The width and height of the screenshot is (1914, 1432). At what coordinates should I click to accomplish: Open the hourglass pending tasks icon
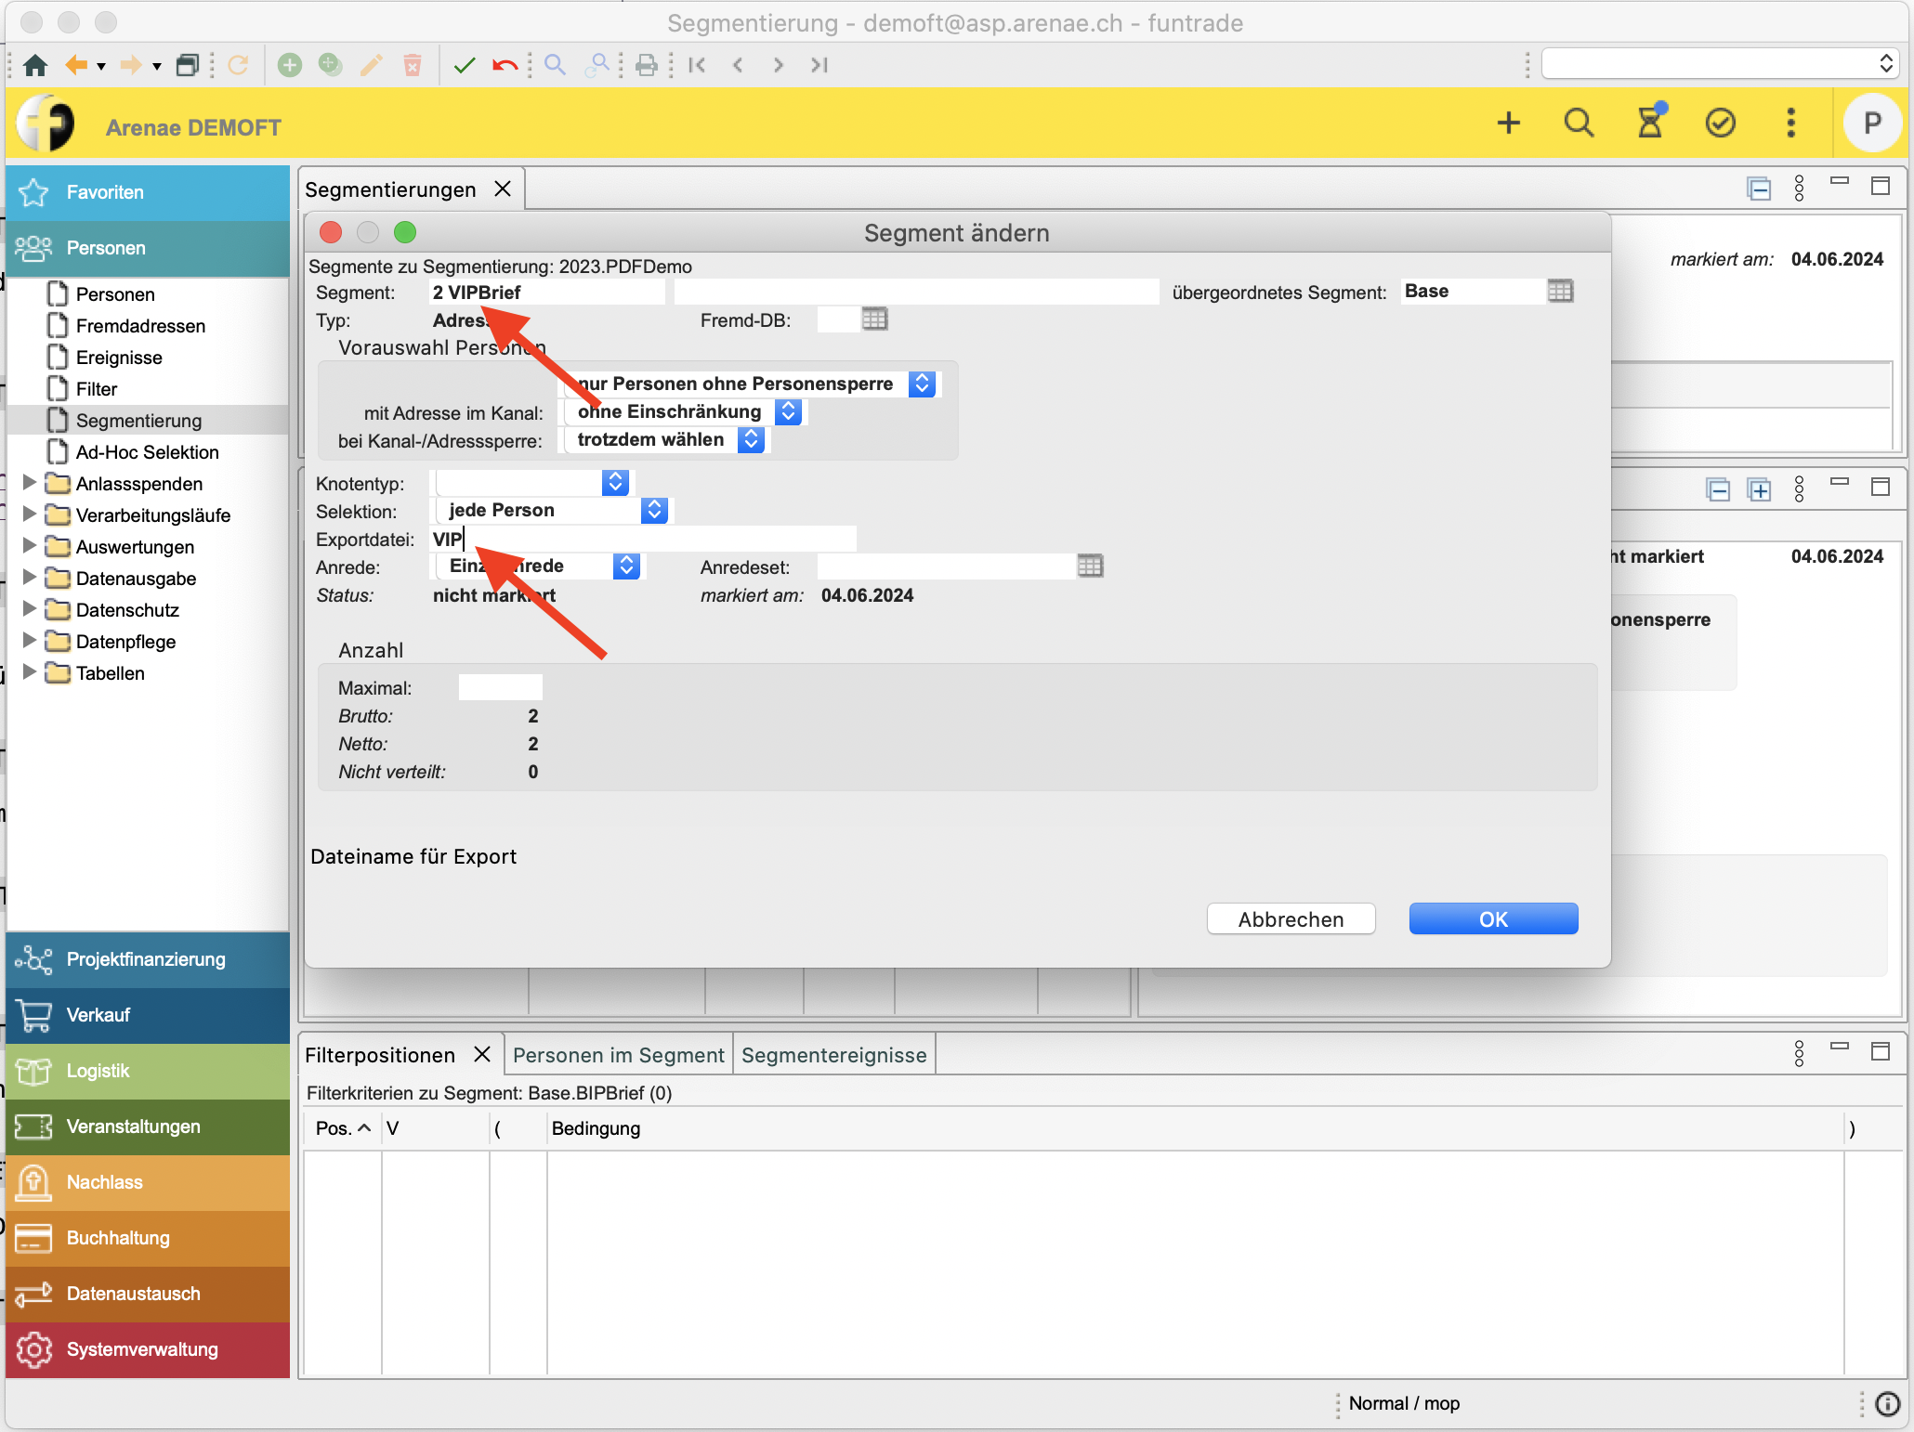[1650, 123]
